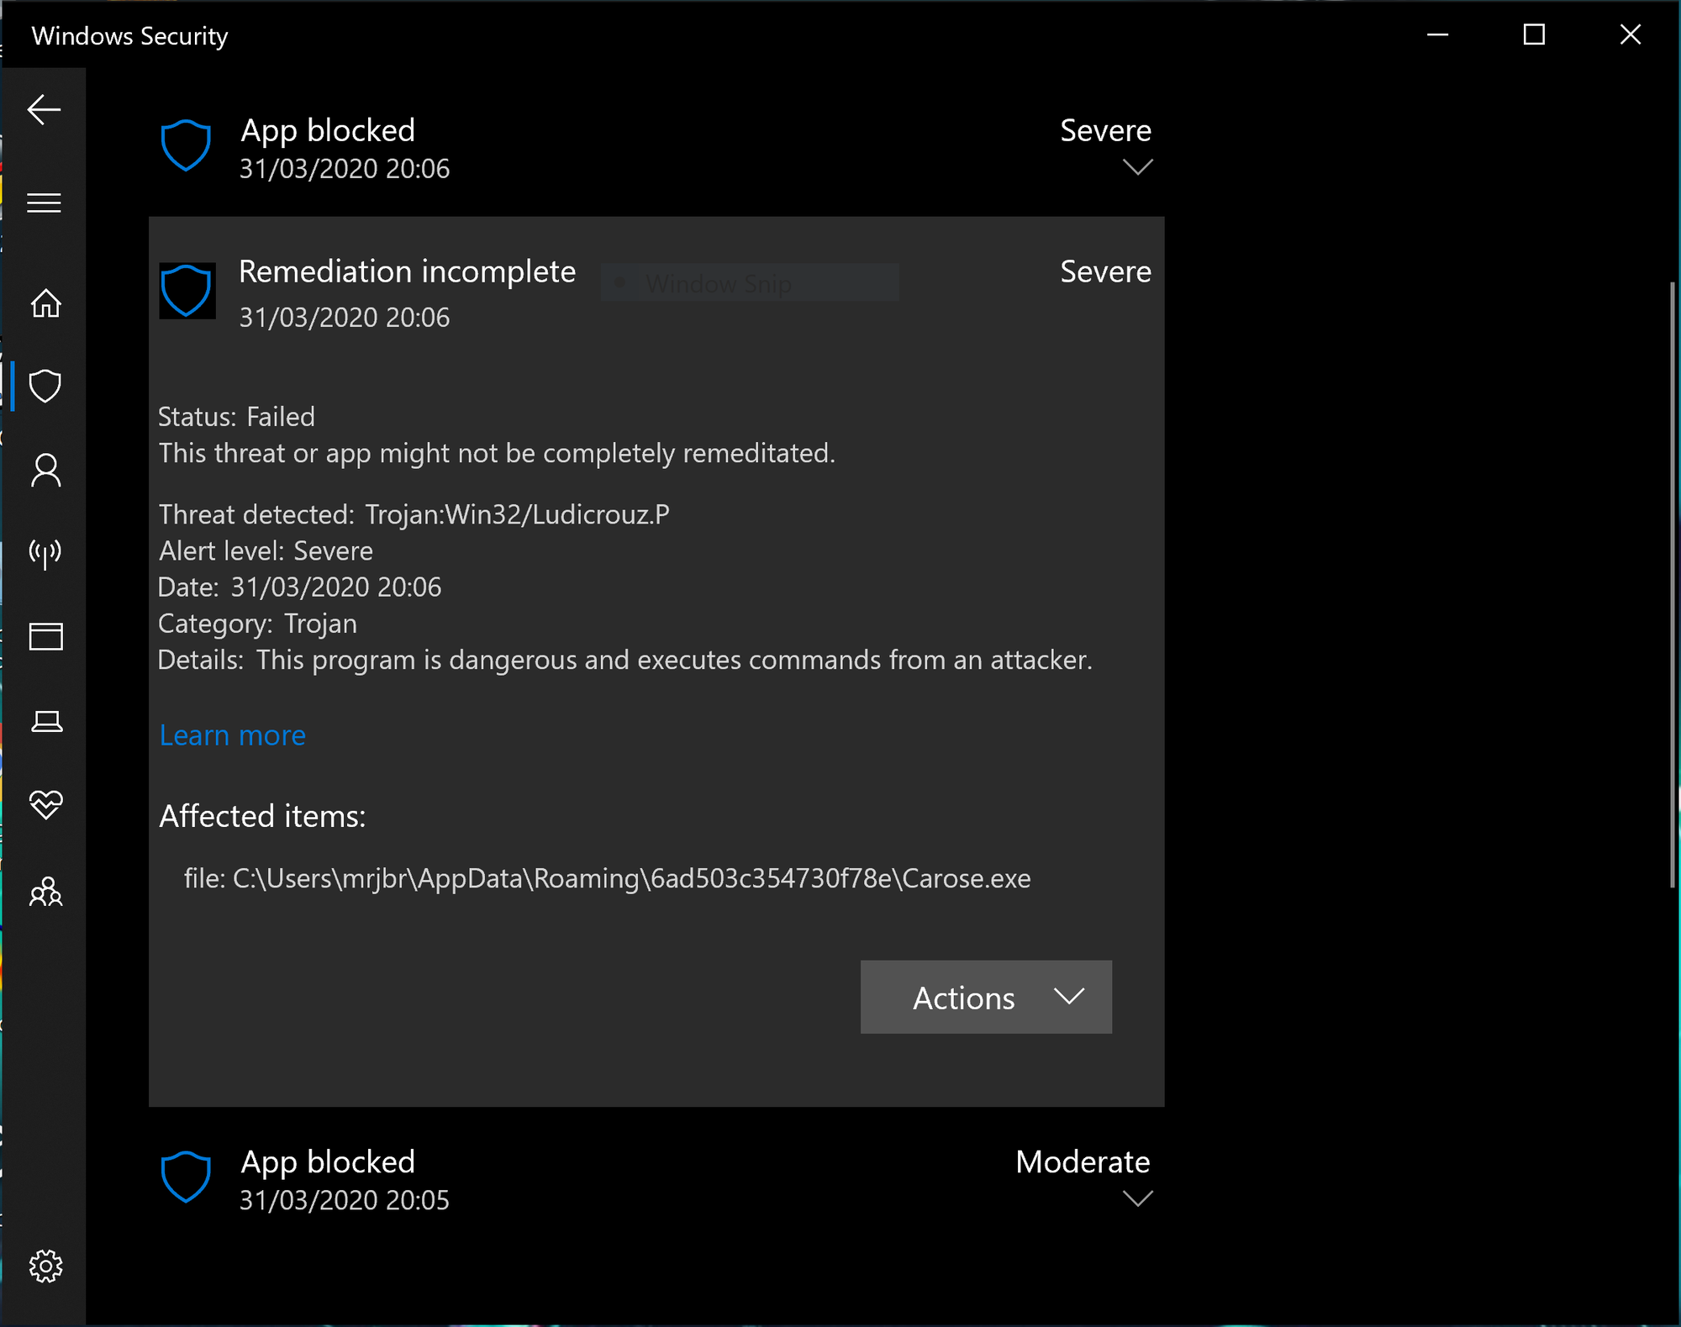Viewport: 1681px width, 1327px height.
Task: Close the Windows Security window
Action: [x=1631, y=34]
